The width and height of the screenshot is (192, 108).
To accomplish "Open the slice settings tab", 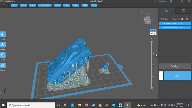I will pos(166,11).
